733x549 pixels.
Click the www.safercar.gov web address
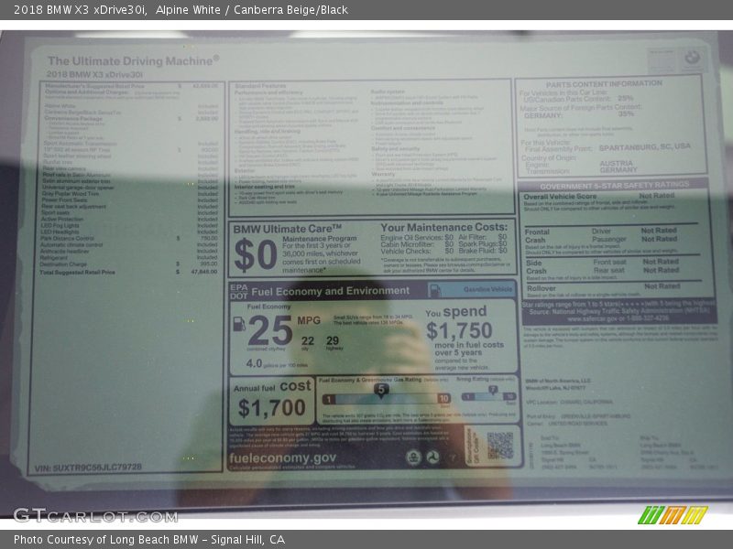[x=618, y=318]
